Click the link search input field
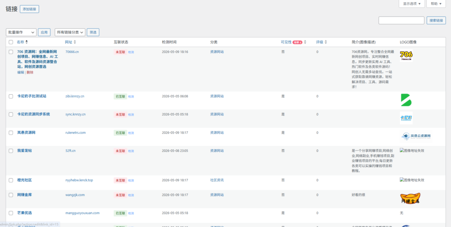Viewport: 451px width, 227px height. pyautogui.click(x=401, y=20)
